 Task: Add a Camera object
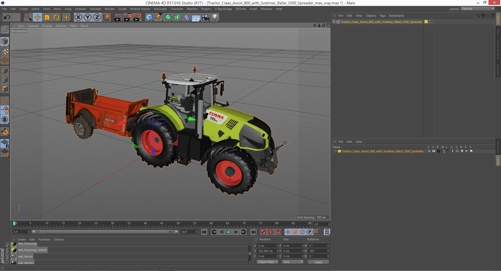pos(206,17)
